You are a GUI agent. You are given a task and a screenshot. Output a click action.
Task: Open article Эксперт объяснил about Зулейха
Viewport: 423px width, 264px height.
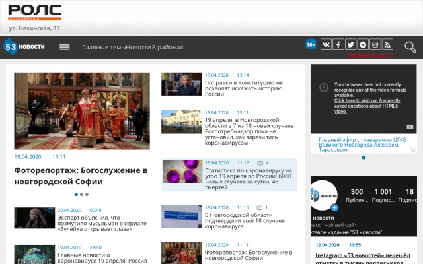tap(102, 223)
